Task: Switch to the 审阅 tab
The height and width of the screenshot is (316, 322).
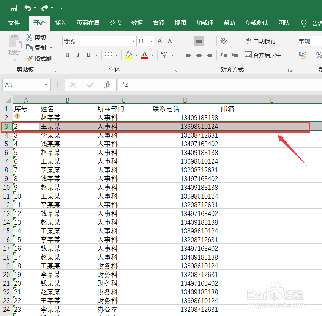Action: point(159,23)
